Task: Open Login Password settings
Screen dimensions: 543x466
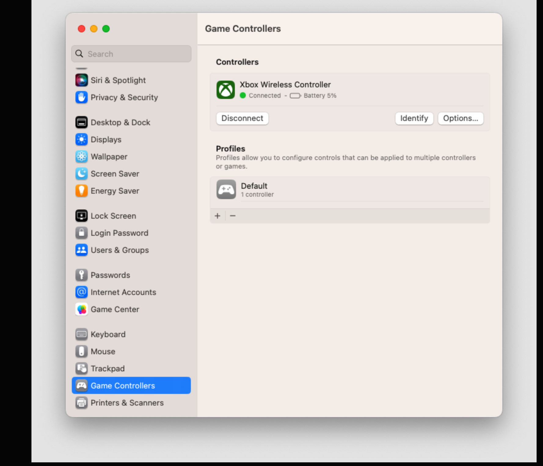Action: point(131,233)
